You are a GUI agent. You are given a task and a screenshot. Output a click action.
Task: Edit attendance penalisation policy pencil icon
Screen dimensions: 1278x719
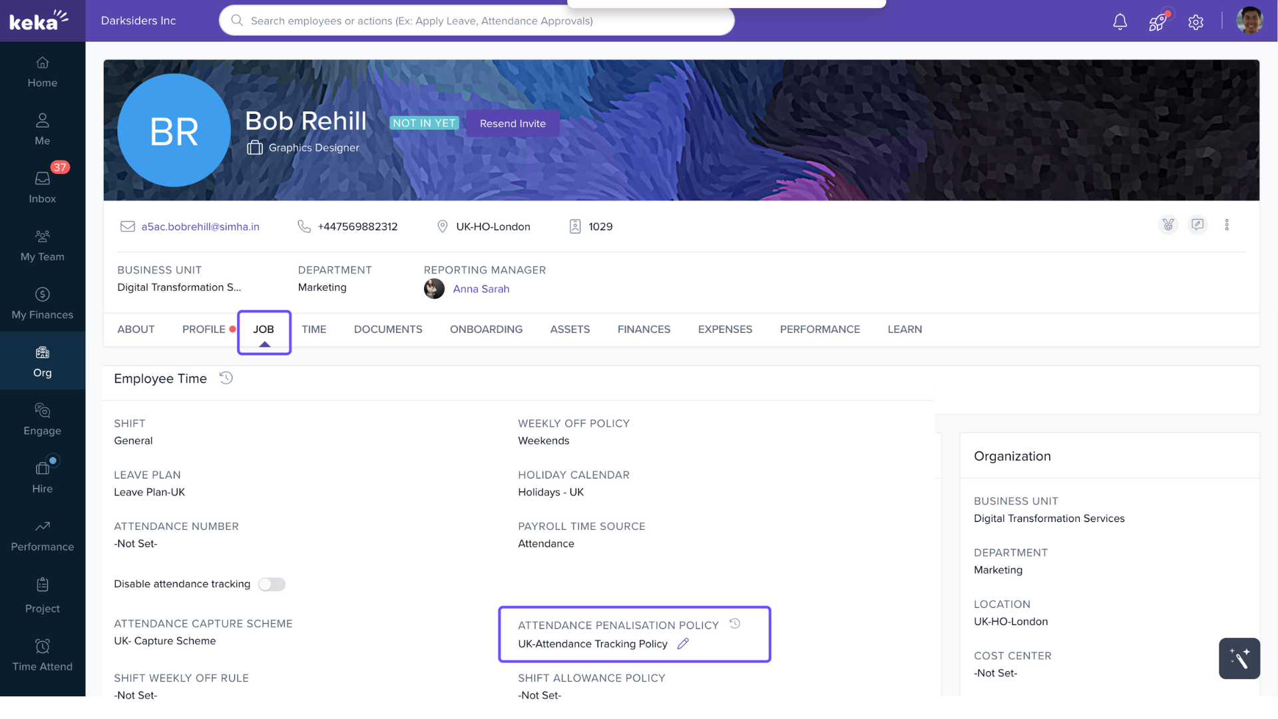tap(683, 644)
